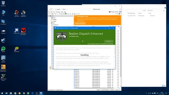Open the View menu in OpenIV

54,12
